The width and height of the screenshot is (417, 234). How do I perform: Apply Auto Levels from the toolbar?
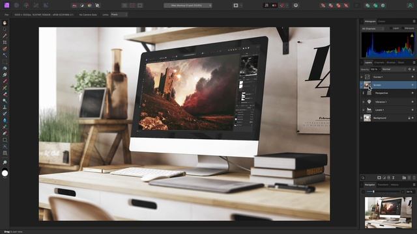(x=74, y=5)
